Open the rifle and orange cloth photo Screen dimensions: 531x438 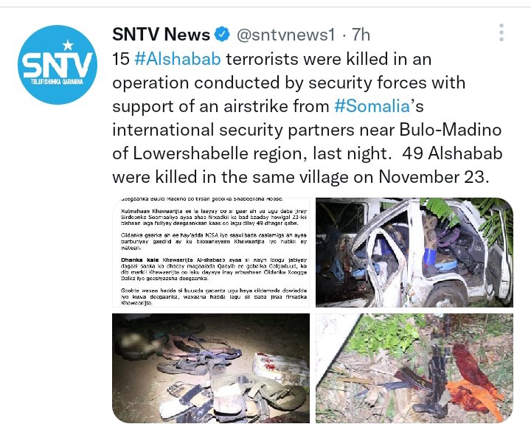(x=414, y=368)
